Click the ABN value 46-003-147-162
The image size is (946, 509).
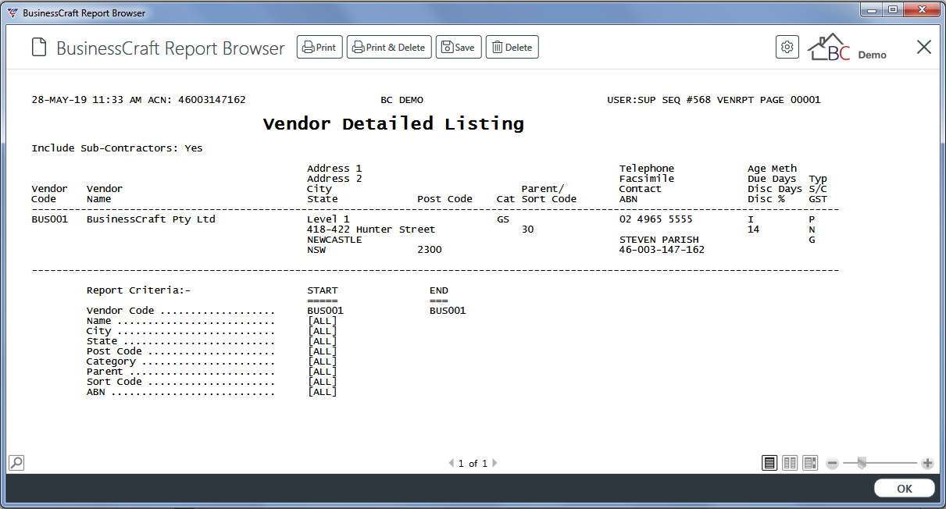pos(662,250)
